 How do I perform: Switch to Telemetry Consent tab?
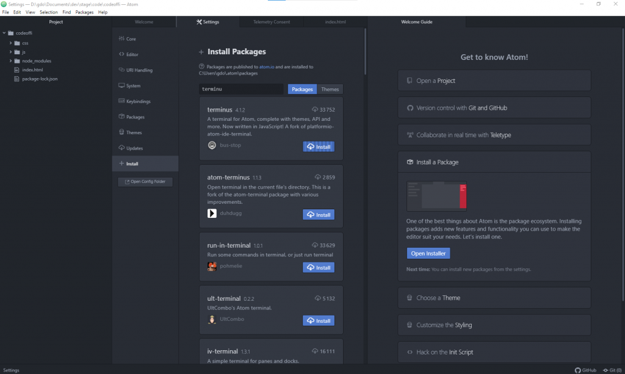[x=272, y=22]
